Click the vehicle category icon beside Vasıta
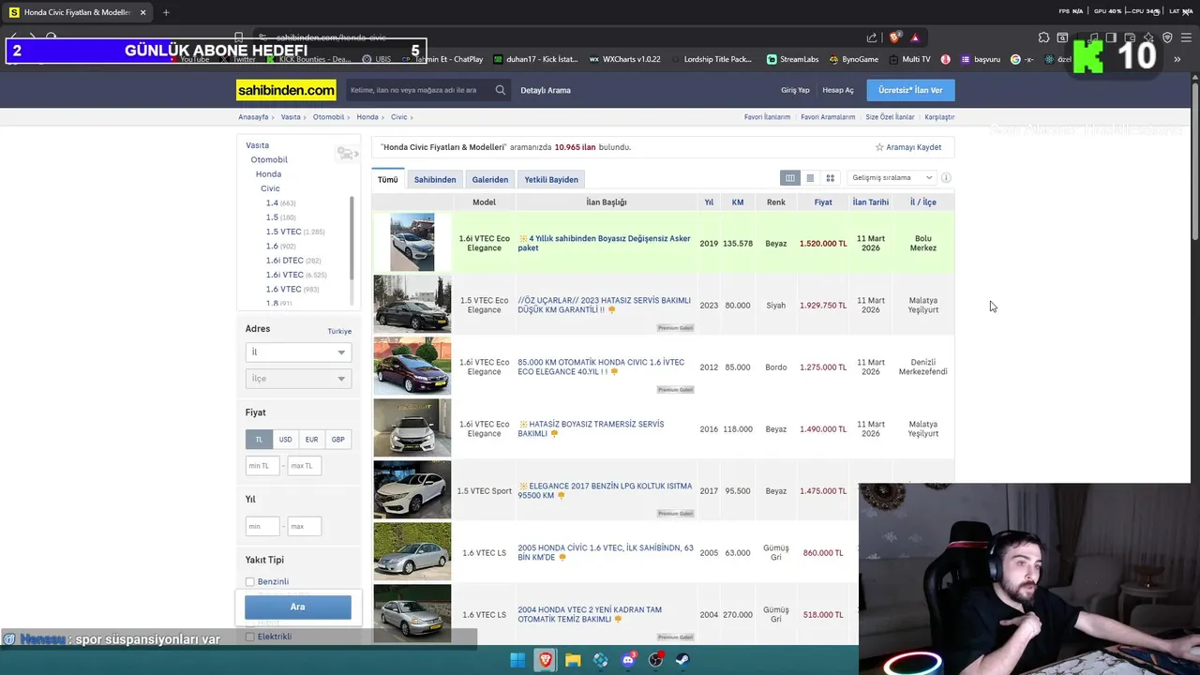1200x675 pixels. click(x=347, y=154)
